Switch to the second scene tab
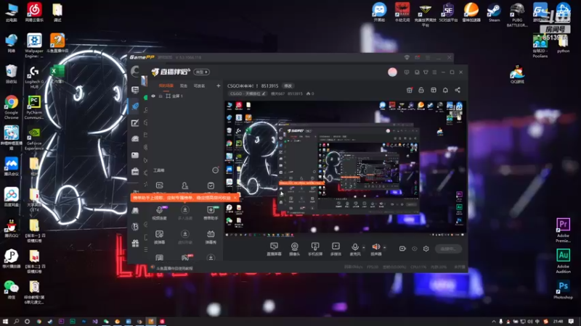This screenshot has width=581, height=326. [184, 85]
